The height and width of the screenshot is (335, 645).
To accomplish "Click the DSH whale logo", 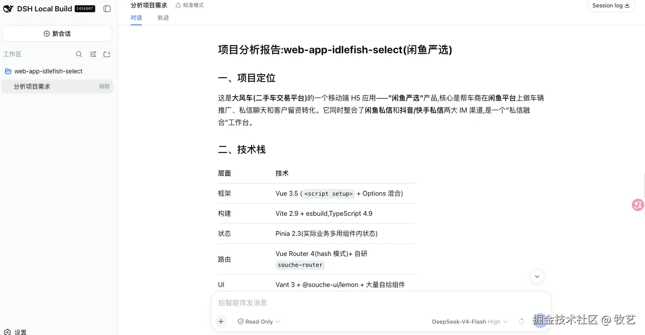I will [8, 9].
